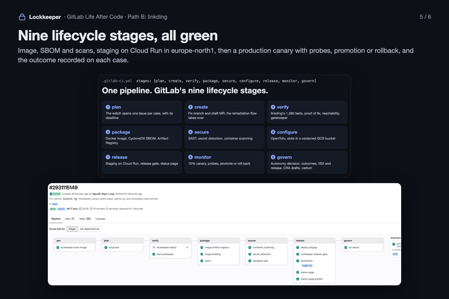The image size is (449, 299).
Task: Click the number 2 badge on create card
Action: coord(191,107)
